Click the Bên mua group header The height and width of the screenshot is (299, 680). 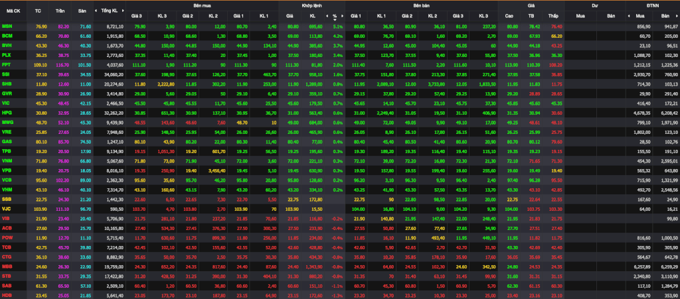coord(202,5)
